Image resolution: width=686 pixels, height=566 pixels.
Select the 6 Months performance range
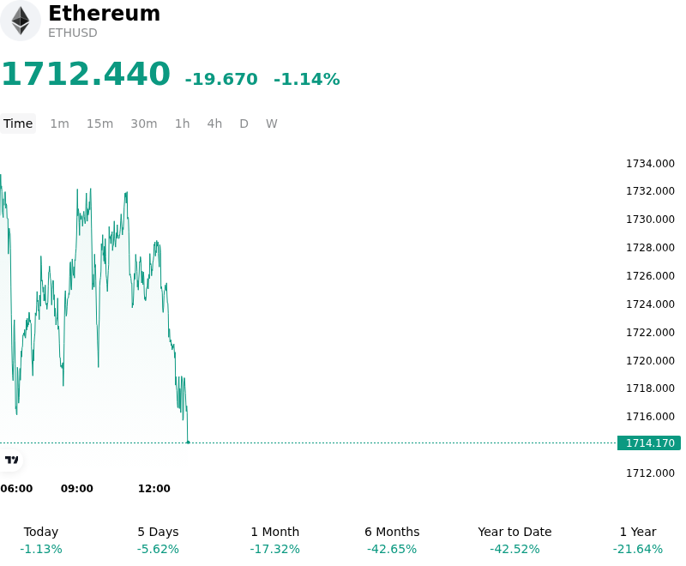click(x=392, y=540)
